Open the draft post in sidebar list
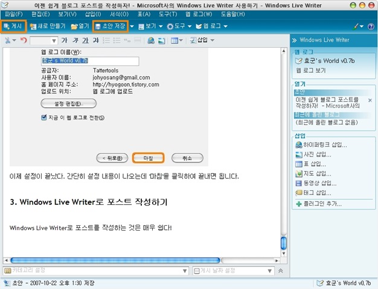378x289 pixels. (327, 103)
